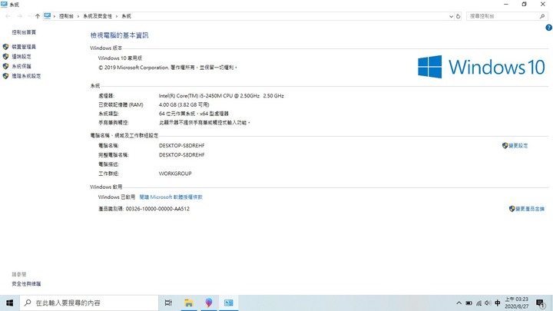Image resolution: width=553 pixels, height=311 pixels.
Task: Click the taskbar search box
Action: tap(89, 303)
